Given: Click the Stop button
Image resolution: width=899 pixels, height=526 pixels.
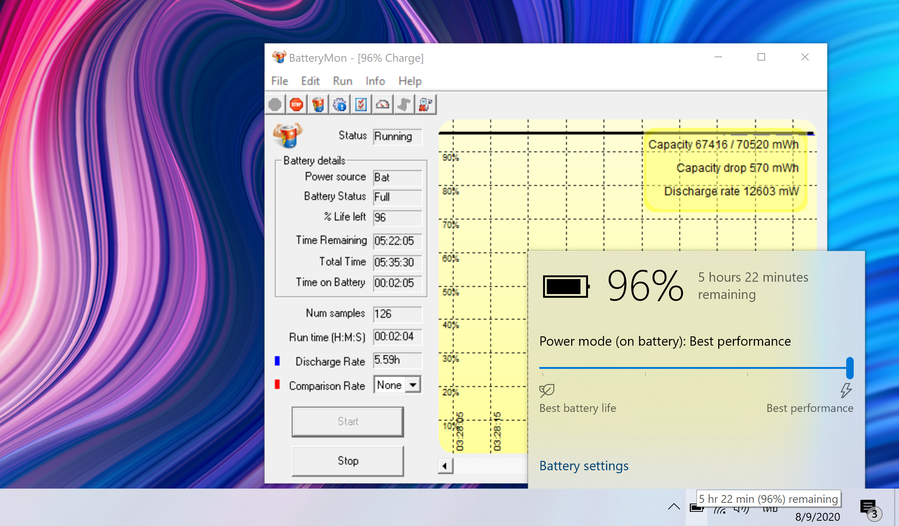Looking at the screenshot, I should click(348, 461).
